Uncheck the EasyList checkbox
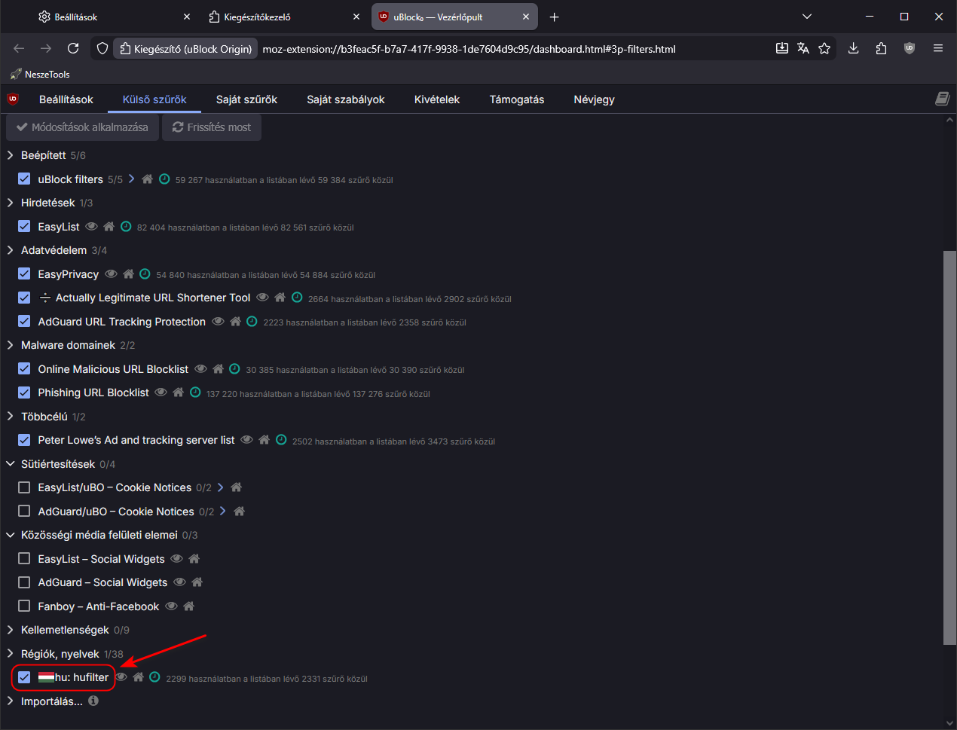 24,227
